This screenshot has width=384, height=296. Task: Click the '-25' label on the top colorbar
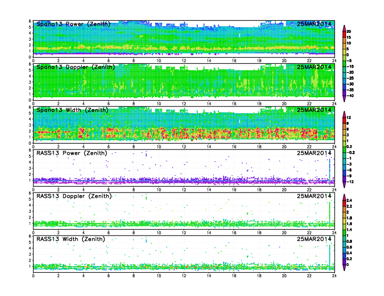(350, 78)
